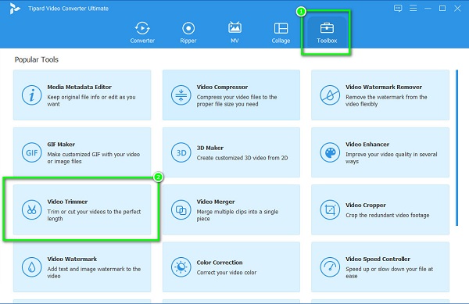Open Video Watermark tool title
The width and height of the screenshot is (469, 304).
pos(72,259)
